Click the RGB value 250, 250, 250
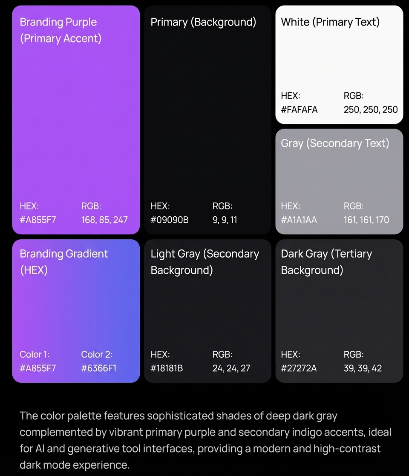Viewport: 409px width, 476px height. (370, 109)
